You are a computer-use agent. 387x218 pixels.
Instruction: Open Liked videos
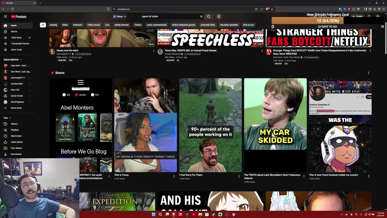point(18,142)
